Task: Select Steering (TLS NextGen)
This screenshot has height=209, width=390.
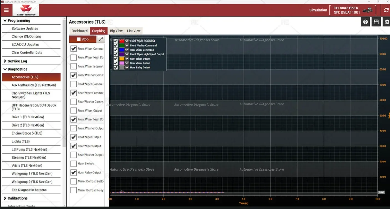Action: tap(31, 158)
